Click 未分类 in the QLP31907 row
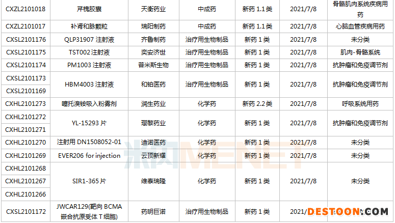Viewport: 395px width, 223px height. (360, 40)
